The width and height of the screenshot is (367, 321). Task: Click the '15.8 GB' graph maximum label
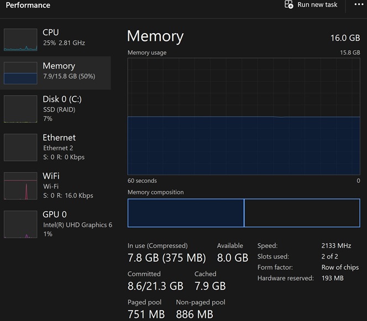pos(350,52)
